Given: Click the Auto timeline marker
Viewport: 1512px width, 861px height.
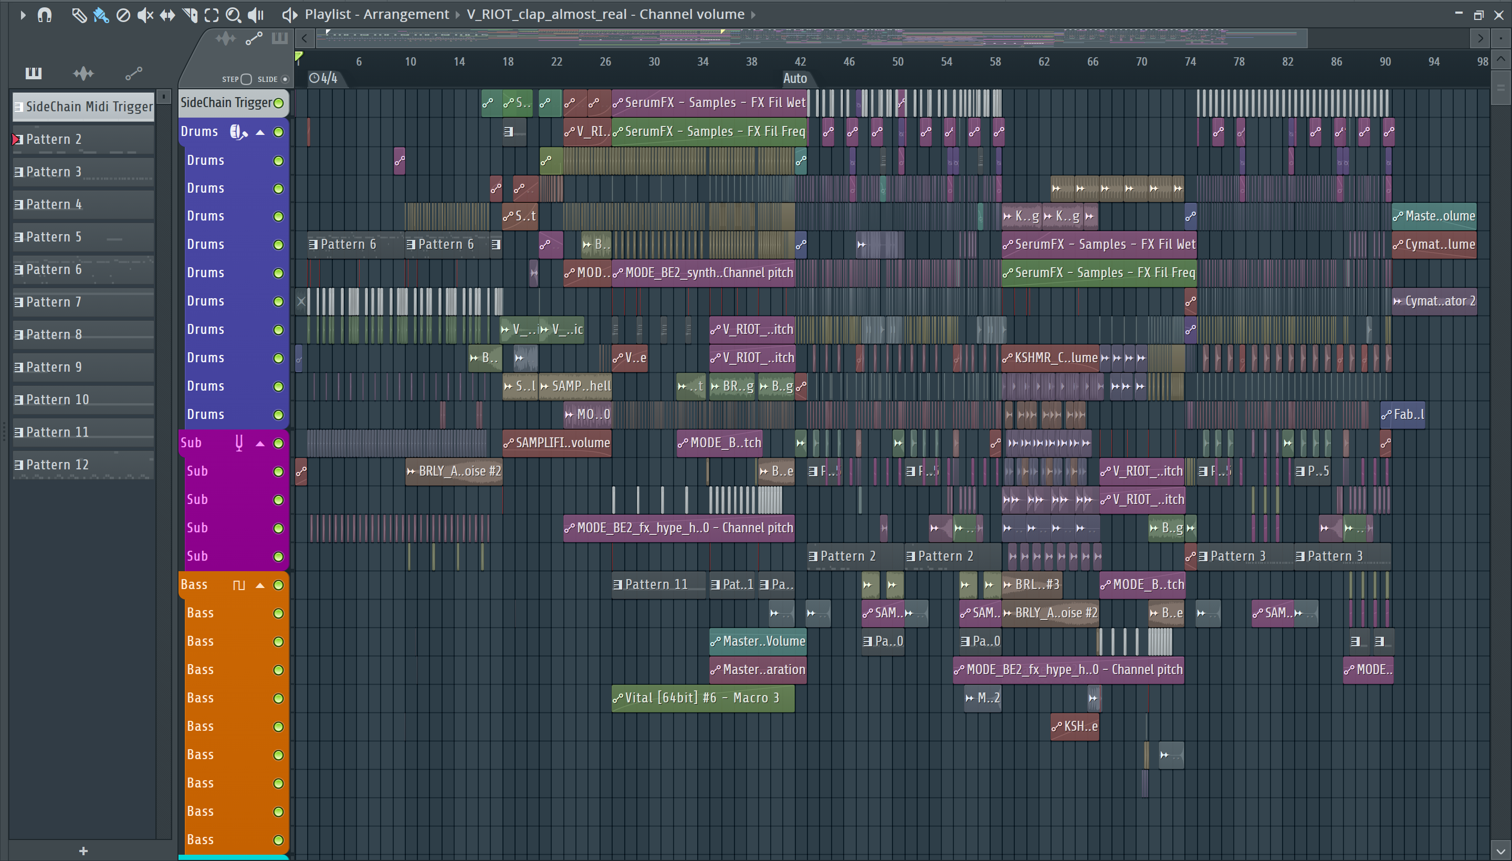Looking at the screenshot, I should 794,78.
